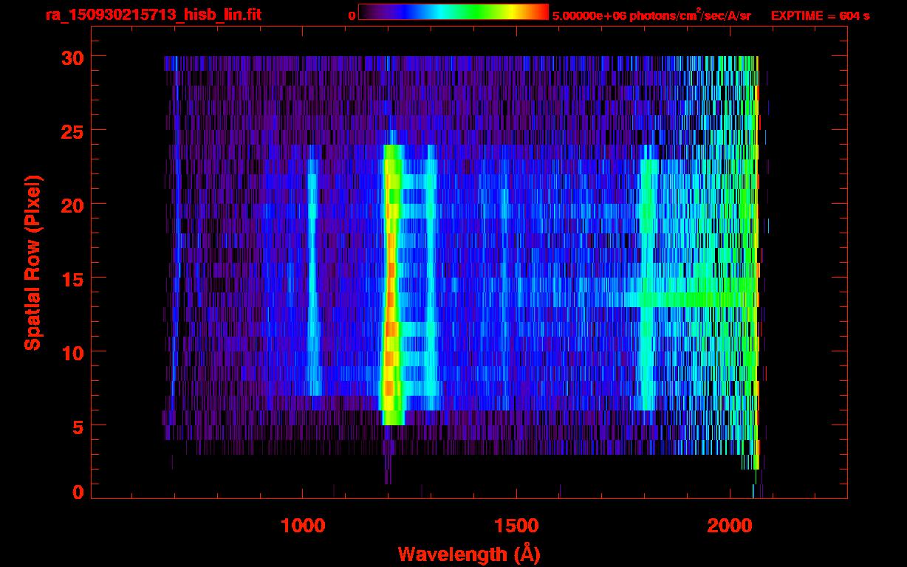This screenshot has width=907, height=567.
Task: Click the 1000 wavelength tick label
Action: point(303,525)
